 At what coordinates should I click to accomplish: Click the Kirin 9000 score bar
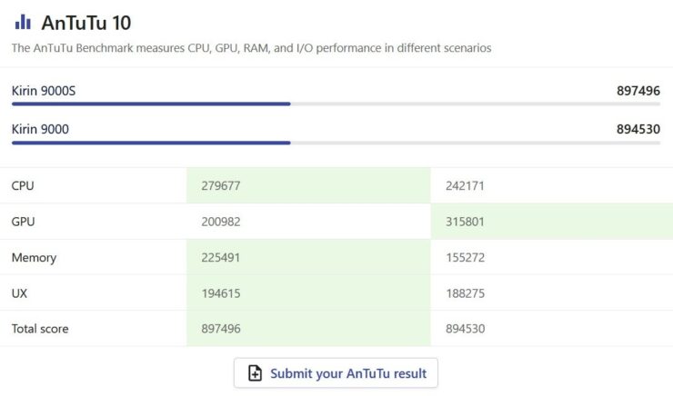336,143
